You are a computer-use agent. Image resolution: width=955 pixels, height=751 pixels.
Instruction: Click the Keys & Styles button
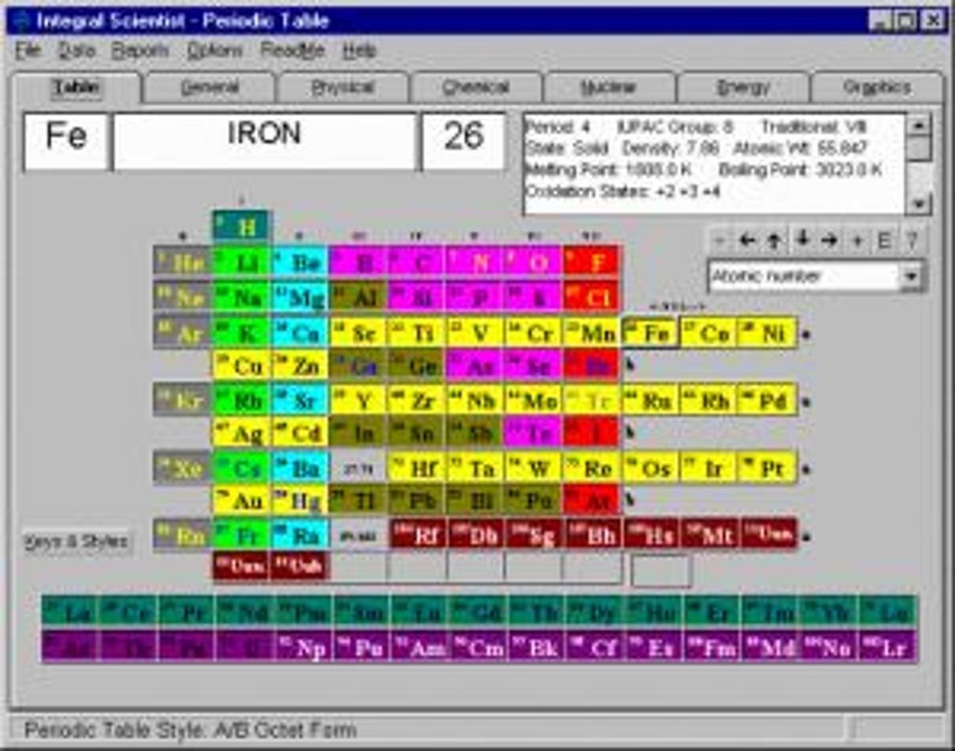pos(76,539)
